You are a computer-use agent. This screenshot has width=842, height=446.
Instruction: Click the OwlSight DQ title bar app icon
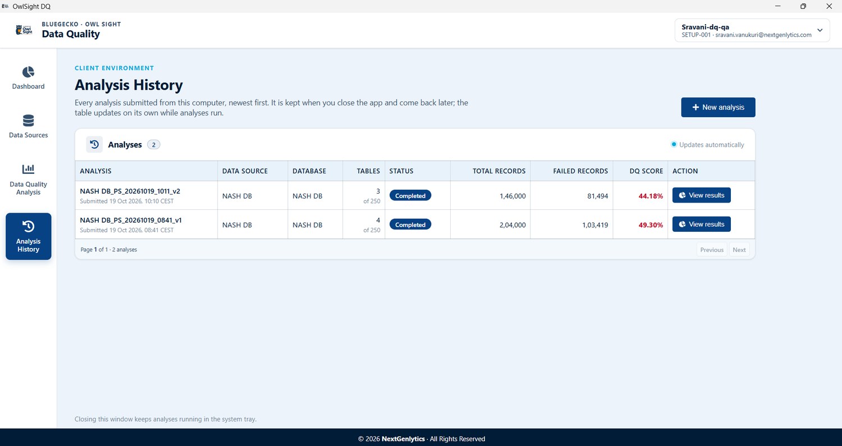(6, 6)
